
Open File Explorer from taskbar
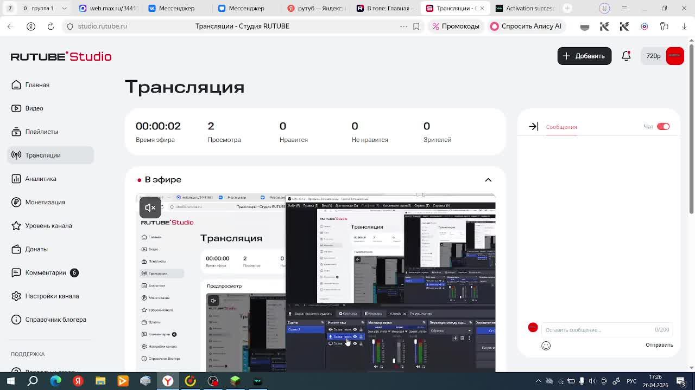[100, 381]
